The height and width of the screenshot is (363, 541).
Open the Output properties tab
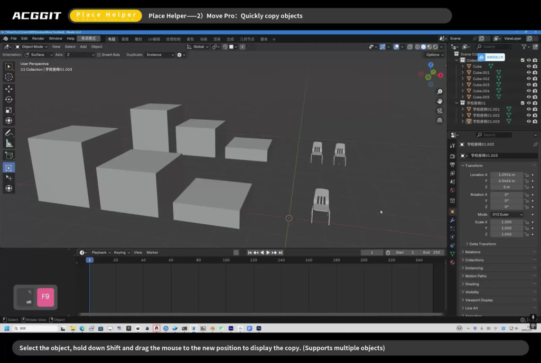(452, 165)
